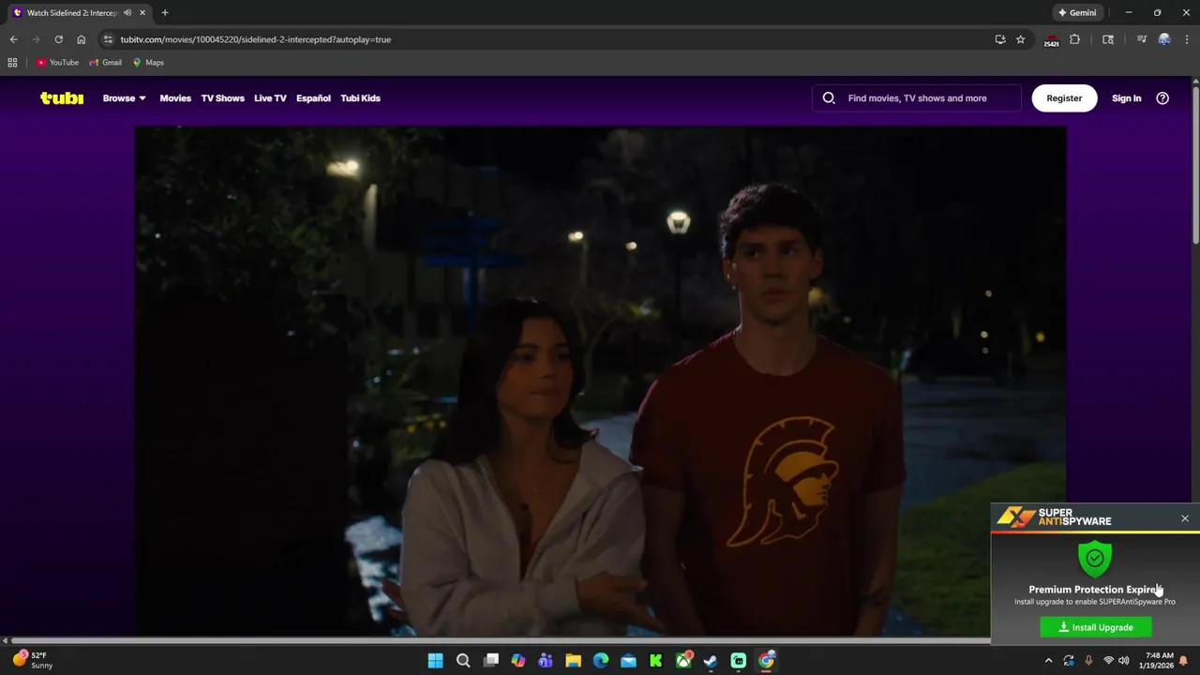The image size is (1200, 675).
Task: Open the Xbox app on the taskbar
Action: pos(683,661)
